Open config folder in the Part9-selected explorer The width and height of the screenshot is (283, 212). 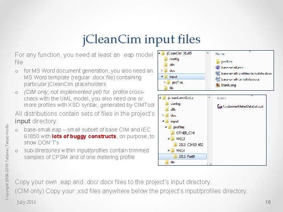coord(173,104)
